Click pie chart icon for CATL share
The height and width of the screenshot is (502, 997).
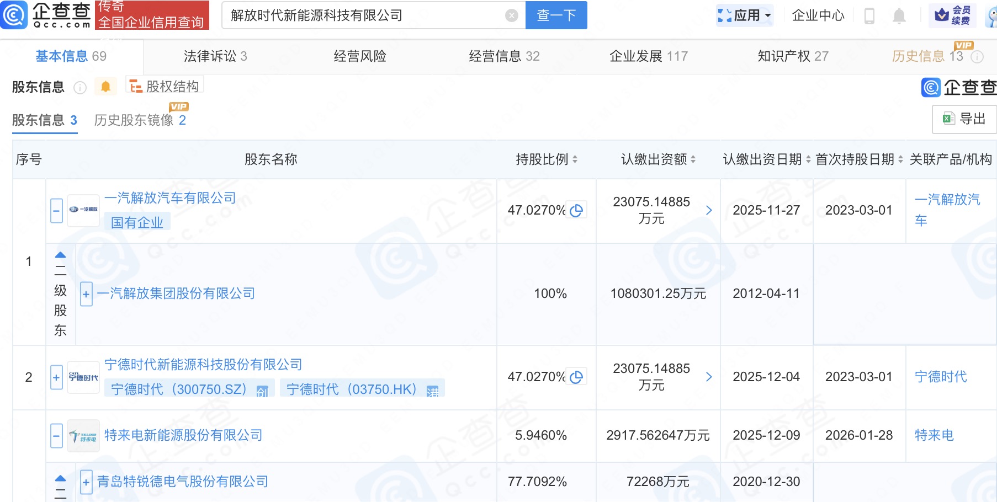tap(576, 377)
